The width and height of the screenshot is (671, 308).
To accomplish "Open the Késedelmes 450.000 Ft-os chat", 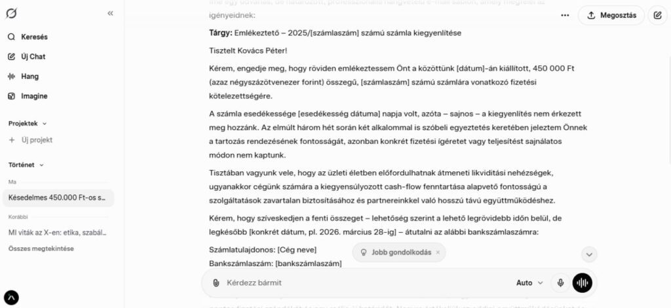I will tap(57, 197).
